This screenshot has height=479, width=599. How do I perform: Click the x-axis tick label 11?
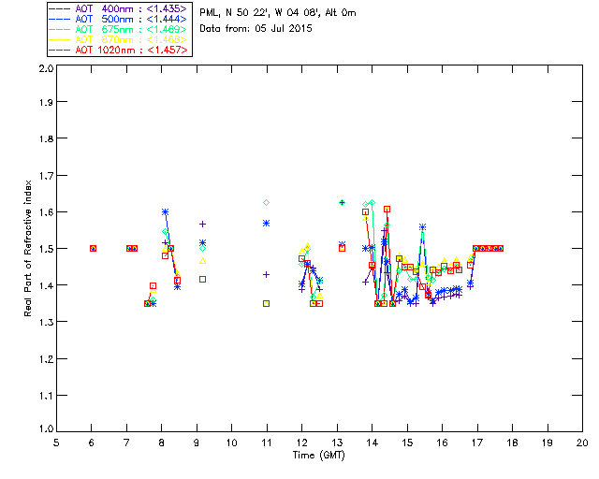(267, 443)
